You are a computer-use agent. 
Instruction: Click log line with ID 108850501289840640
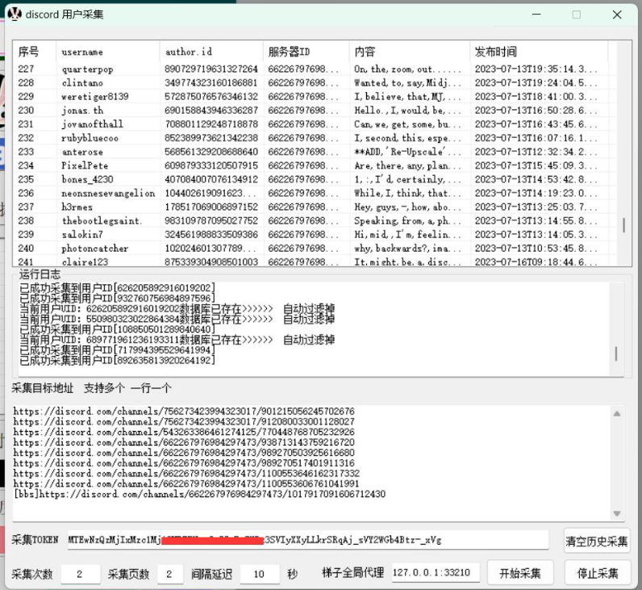[x=117, y=329]
